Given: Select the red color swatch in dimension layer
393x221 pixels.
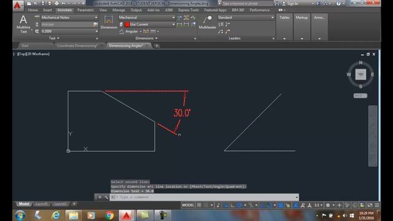Looking at the screenshot, I should coord(127,25).
